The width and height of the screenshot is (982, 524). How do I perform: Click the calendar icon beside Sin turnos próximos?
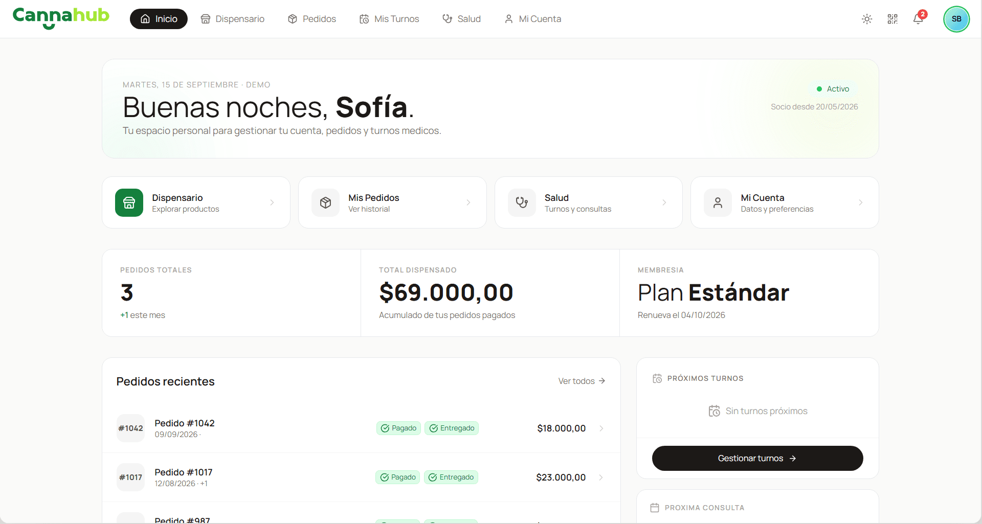pos(714,411)
